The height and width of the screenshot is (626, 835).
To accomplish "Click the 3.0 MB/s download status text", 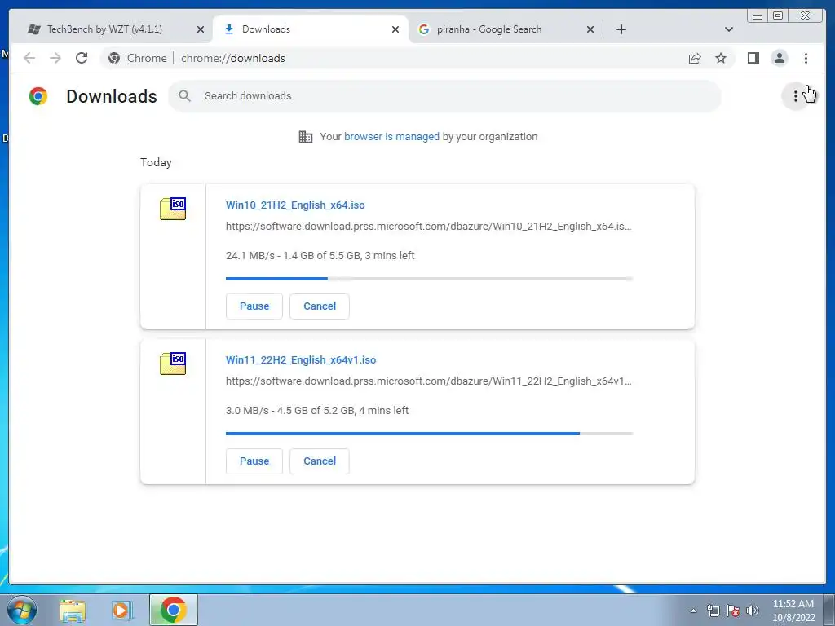I will point(317,411).
